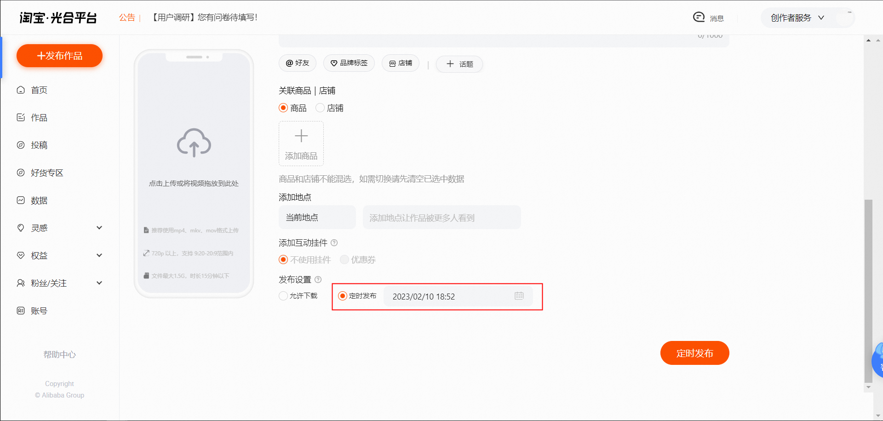Select 不使用挂件 radio option
883x421 pixels.
tap(283, 260)
